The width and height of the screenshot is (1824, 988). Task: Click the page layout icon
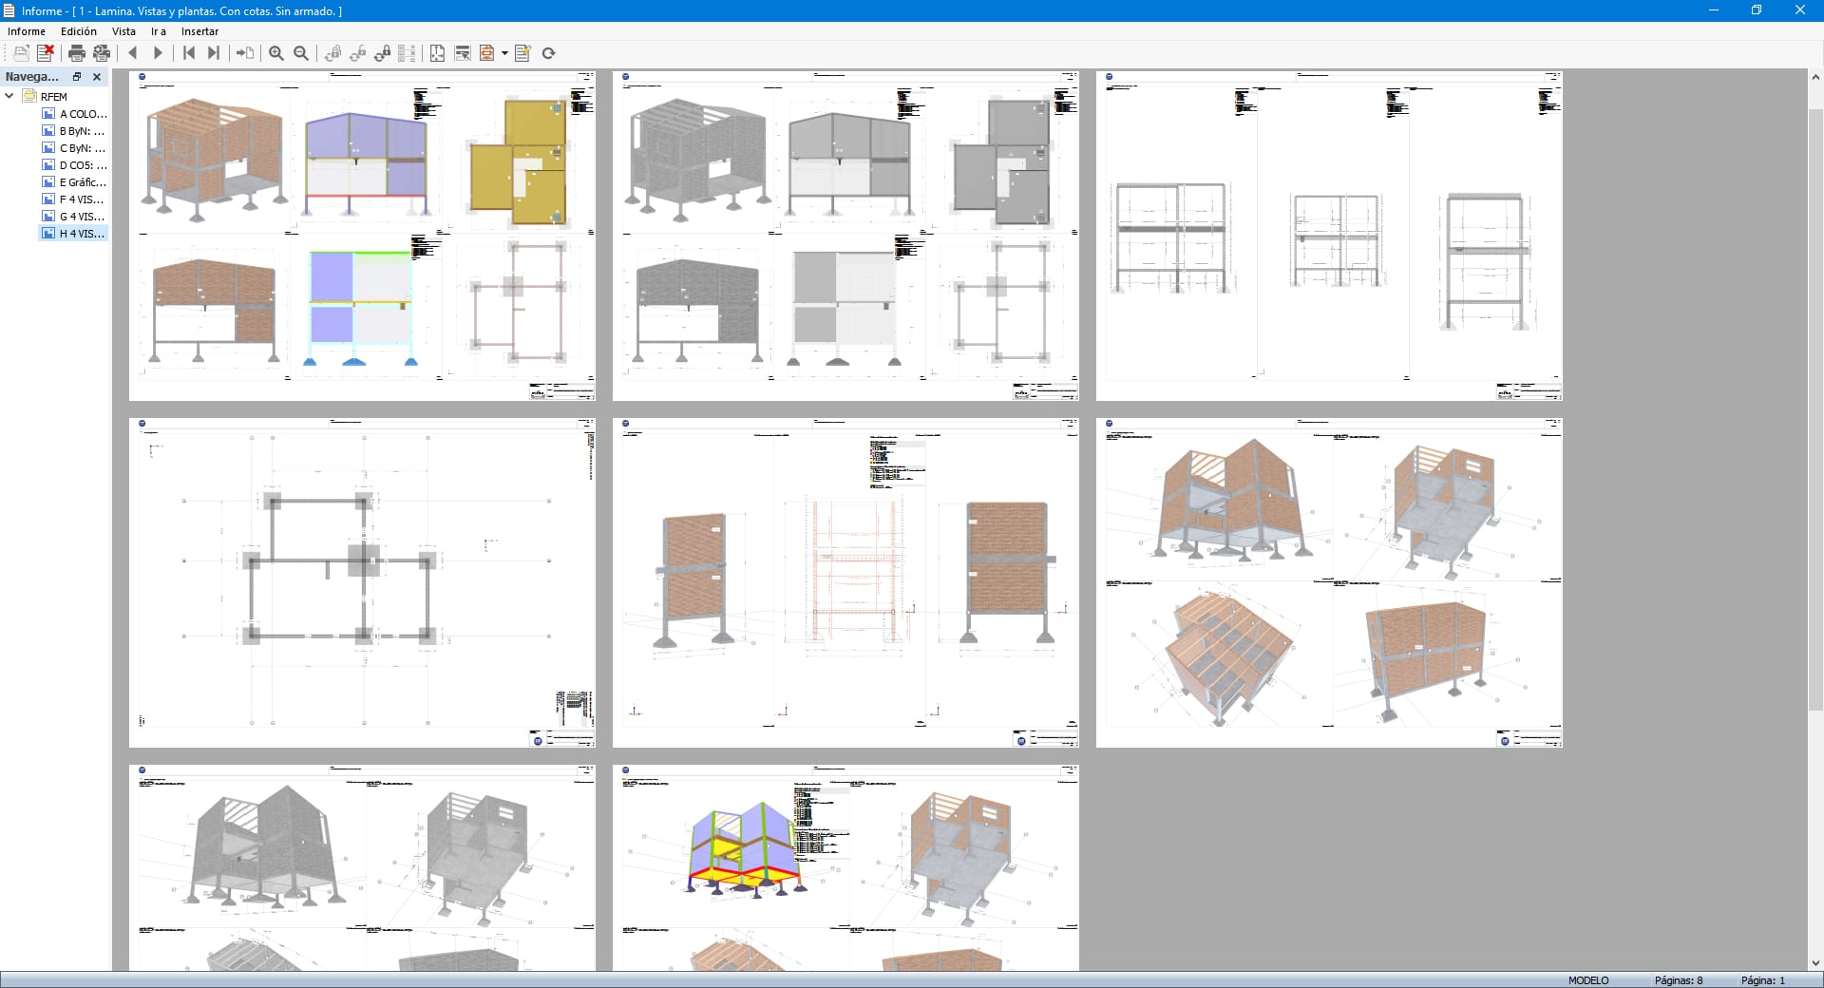(x=438, y=53)
